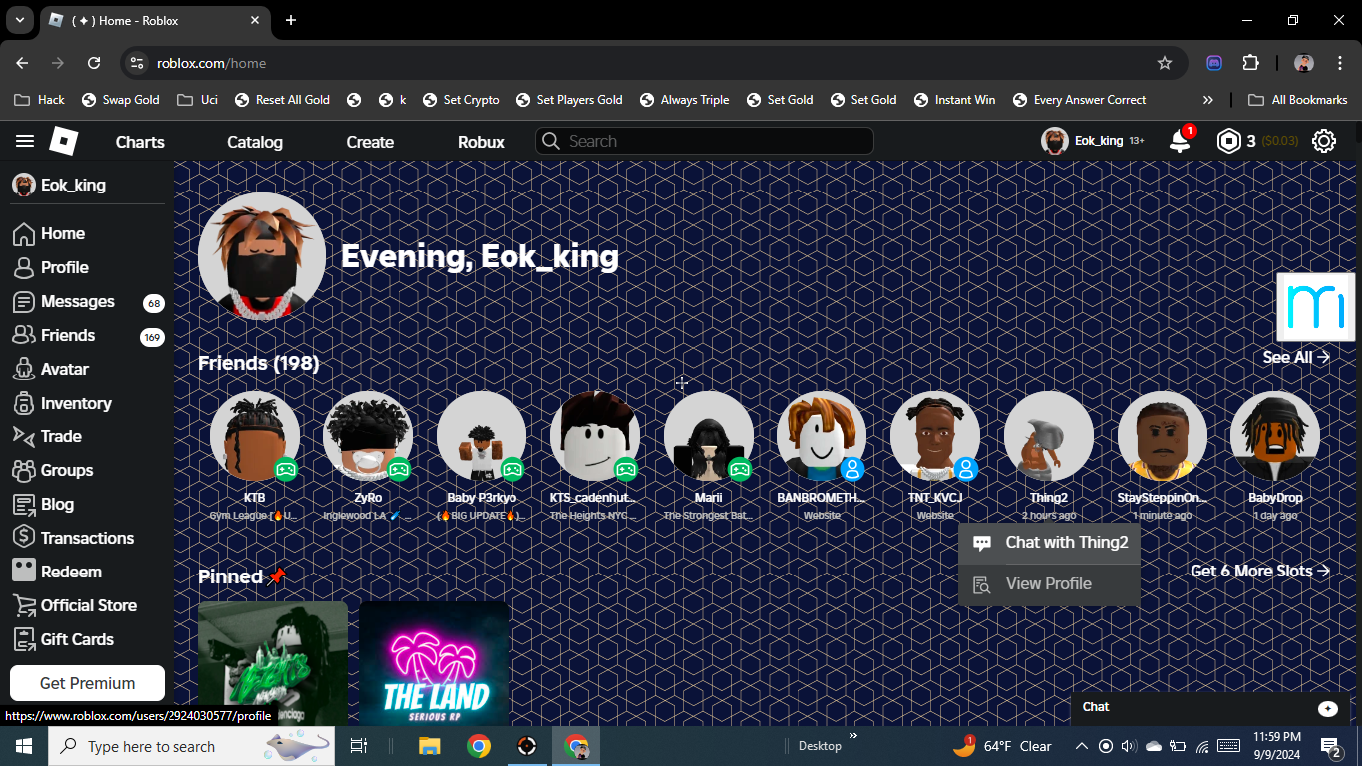Click the Set Crypto bookmark
This screenshot has height=766, width=1362.
point(461,100)
